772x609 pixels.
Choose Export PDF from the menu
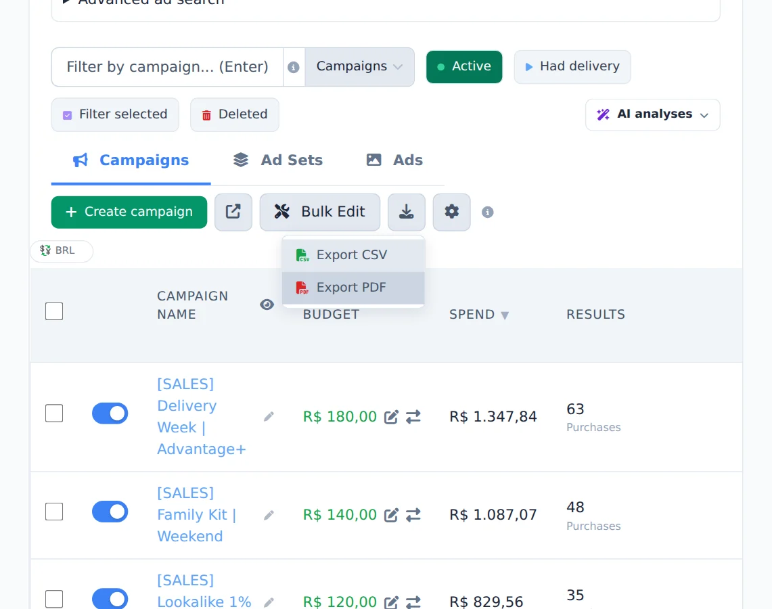click(353, 288)
